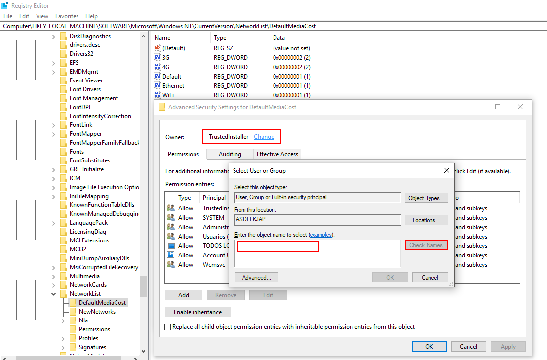Cancel the Select User or Group dialog
This screenshot has height=360, width=547.
pos(430,278)
